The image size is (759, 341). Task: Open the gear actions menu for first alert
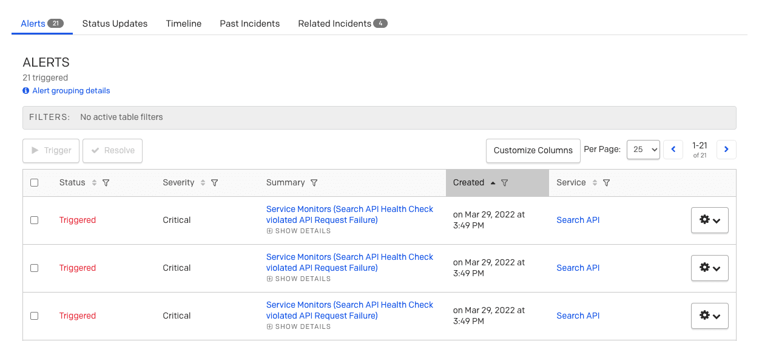710,220
